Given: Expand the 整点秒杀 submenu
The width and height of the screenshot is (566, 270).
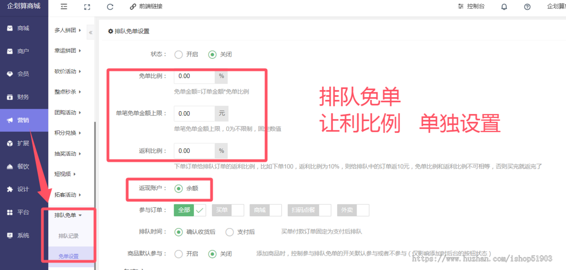Looking at the screenshot, I should pos(68,92).
